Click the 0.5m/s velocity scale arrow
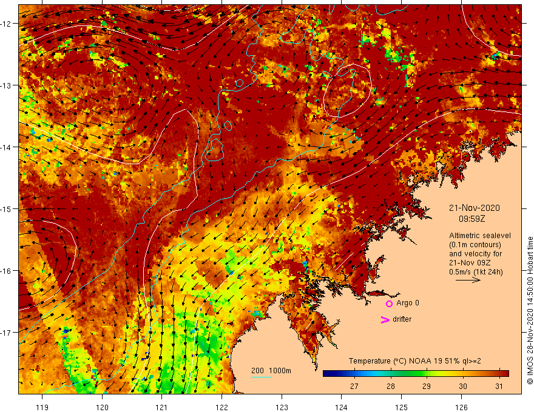This screenshot has width=534, height=412. [x=468, y=280]
